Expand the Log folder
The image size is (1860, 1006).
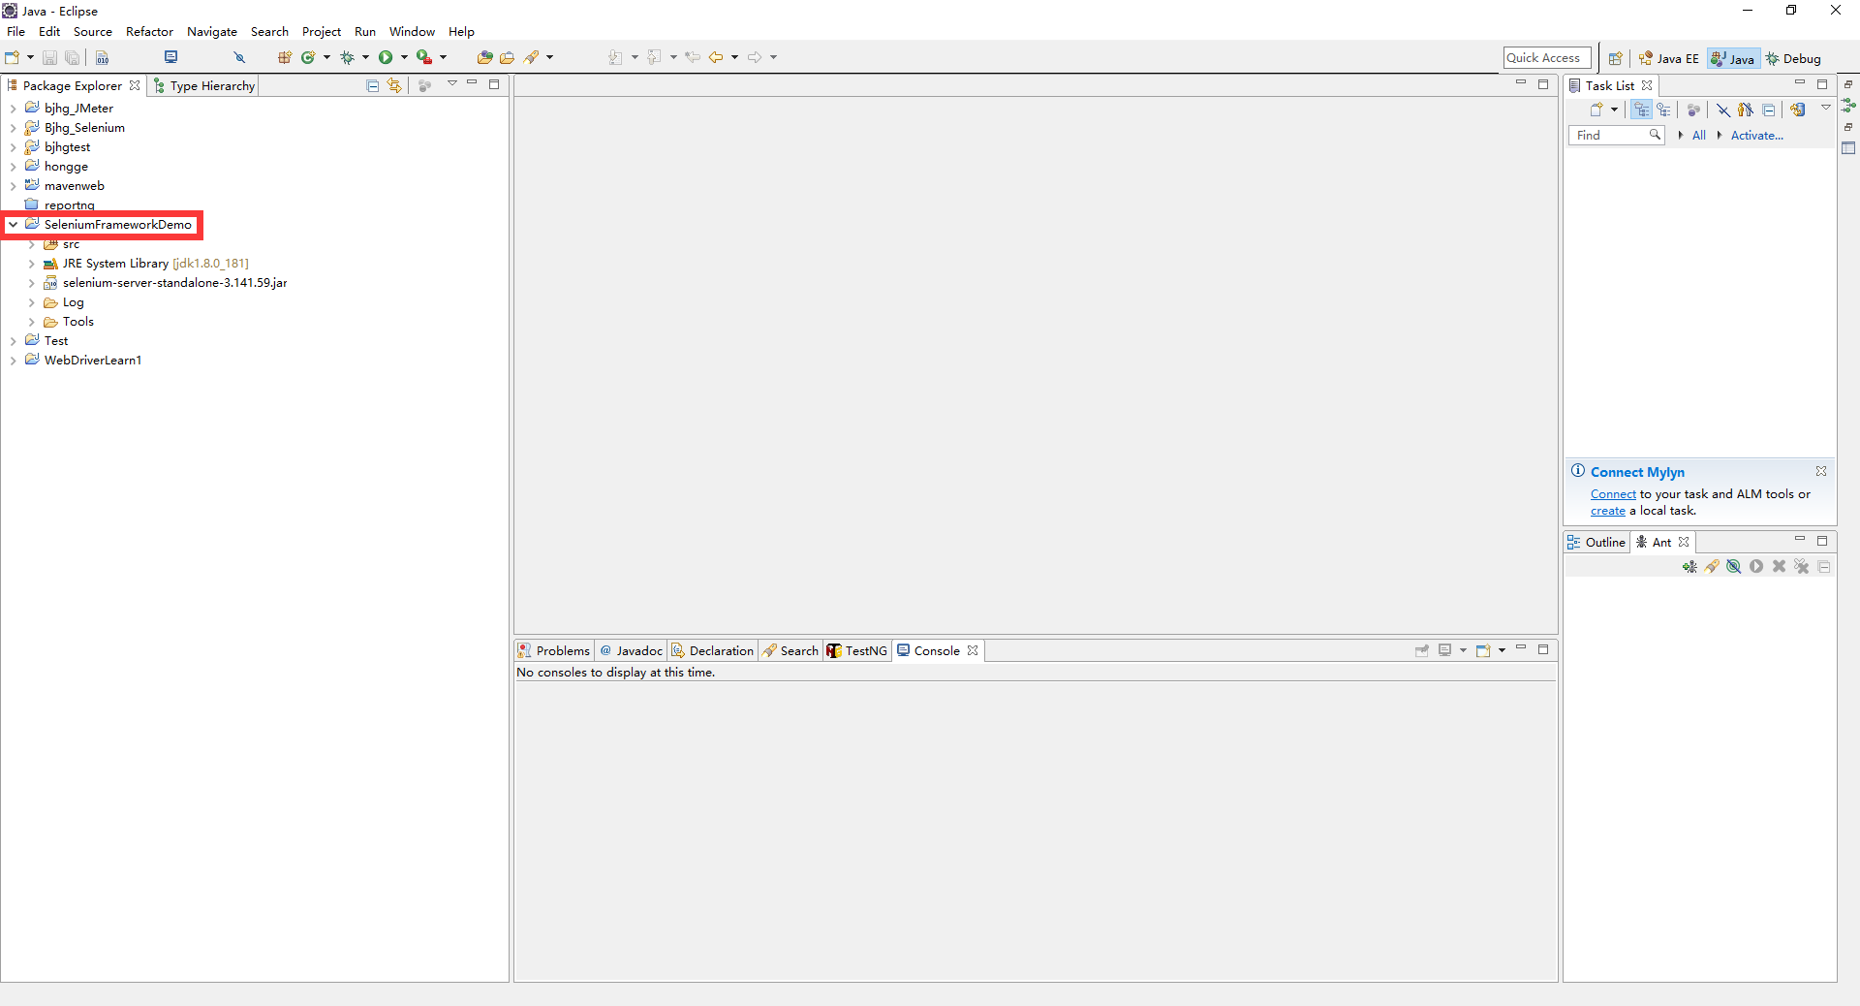pyautogui.click(x=32, y=302)
